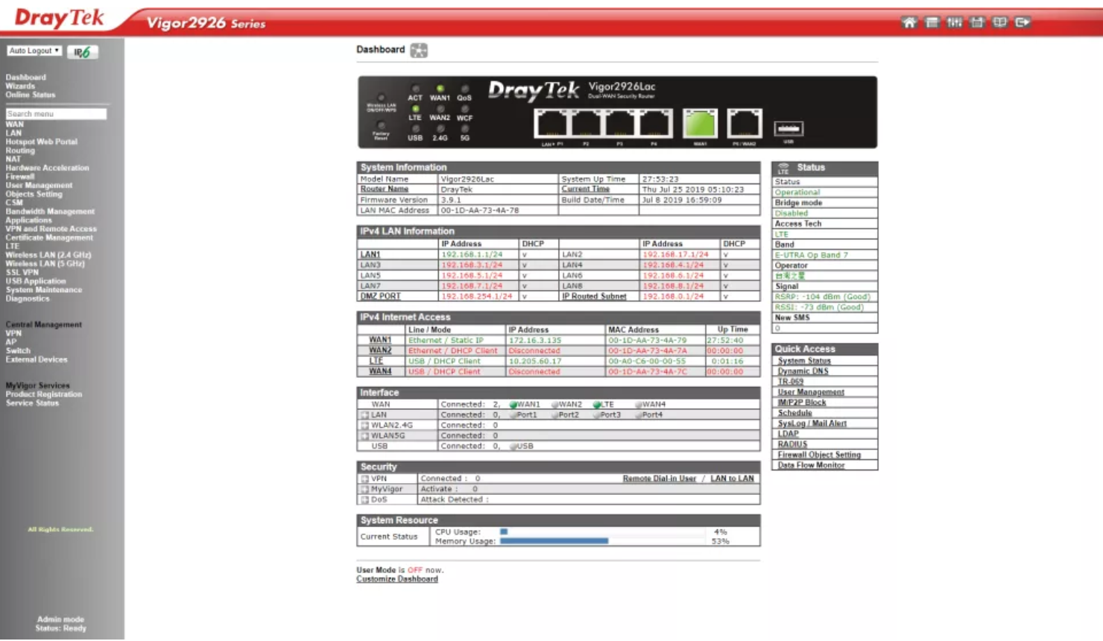This screenshot has height=641, width=1103.
Task: Open Data Flow Monitor in Quick Access
Action: pyautogui.click(x=812, y=465)
